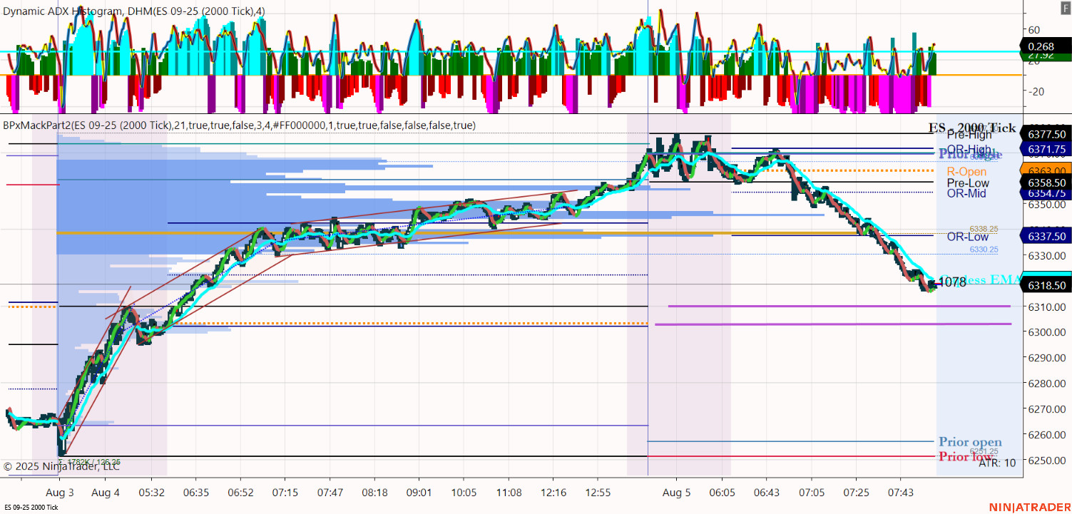Screen dimensions: 1072x514
Task: Click the OR-Mid level label
Action: coord(966,193)
